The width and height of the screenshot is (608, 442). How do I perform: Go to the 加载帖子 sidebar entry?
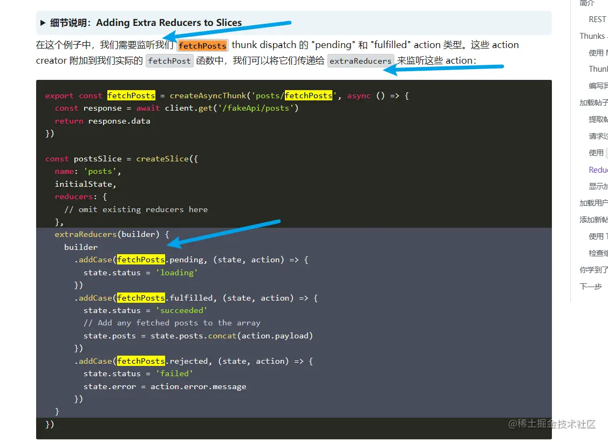coord(593,103)
